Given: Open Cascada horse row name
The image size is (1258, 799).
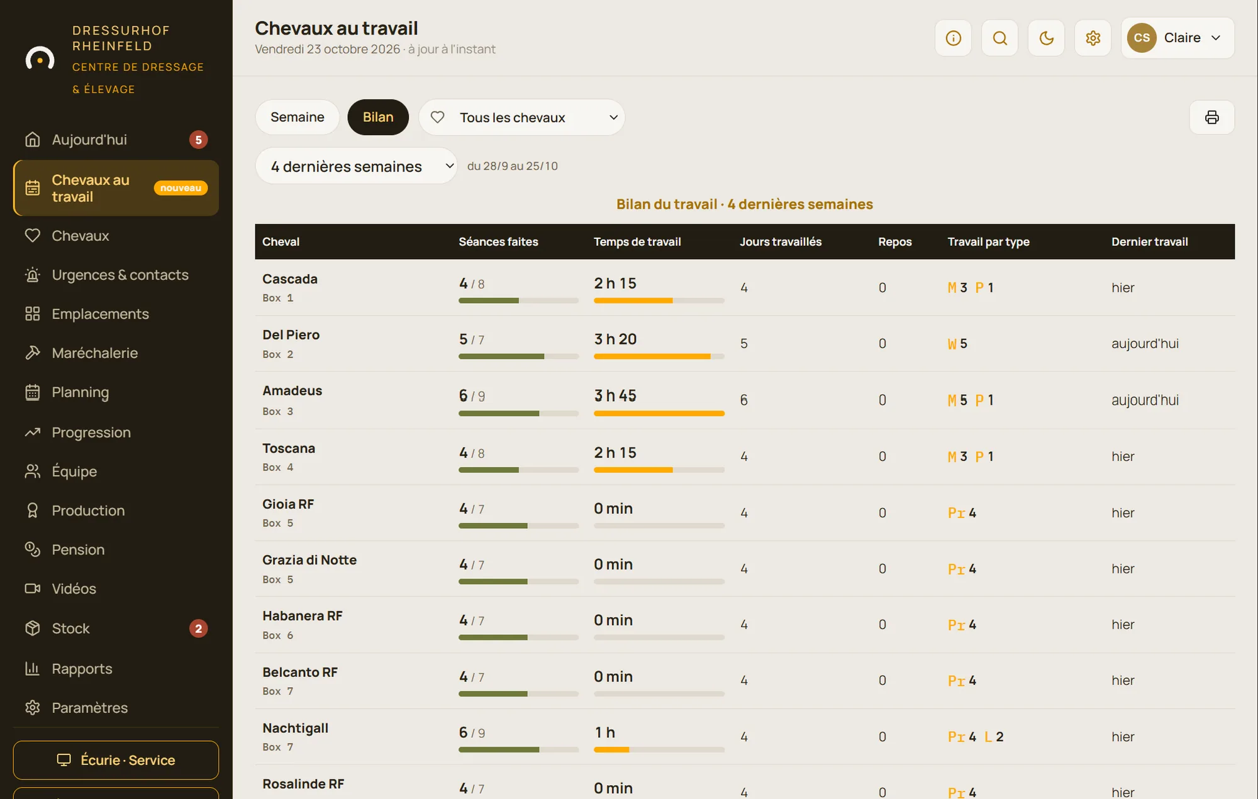Looking at the screenshot, I should pos(290,279).
